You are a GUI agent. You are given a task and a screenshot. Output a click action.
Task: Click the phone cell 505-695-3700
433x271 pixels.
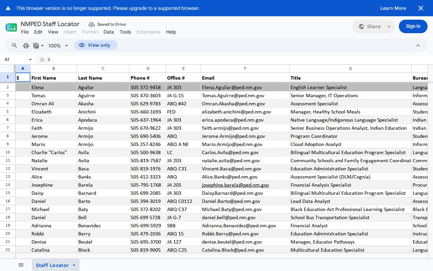pos(147,242)
